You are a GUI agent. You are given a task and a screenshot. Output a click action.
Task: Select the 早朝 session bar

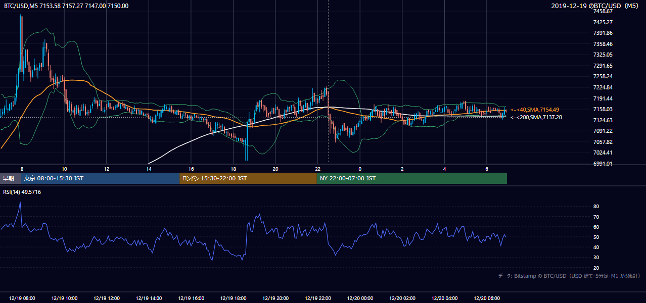point(10,178)
